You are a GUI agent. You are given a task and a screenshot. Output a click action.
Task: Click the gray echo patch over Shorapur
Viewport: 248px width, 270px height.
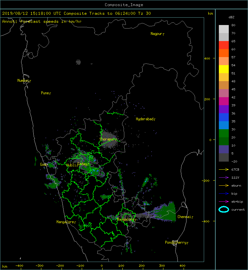pyautogui.click(x=109, y=139)
